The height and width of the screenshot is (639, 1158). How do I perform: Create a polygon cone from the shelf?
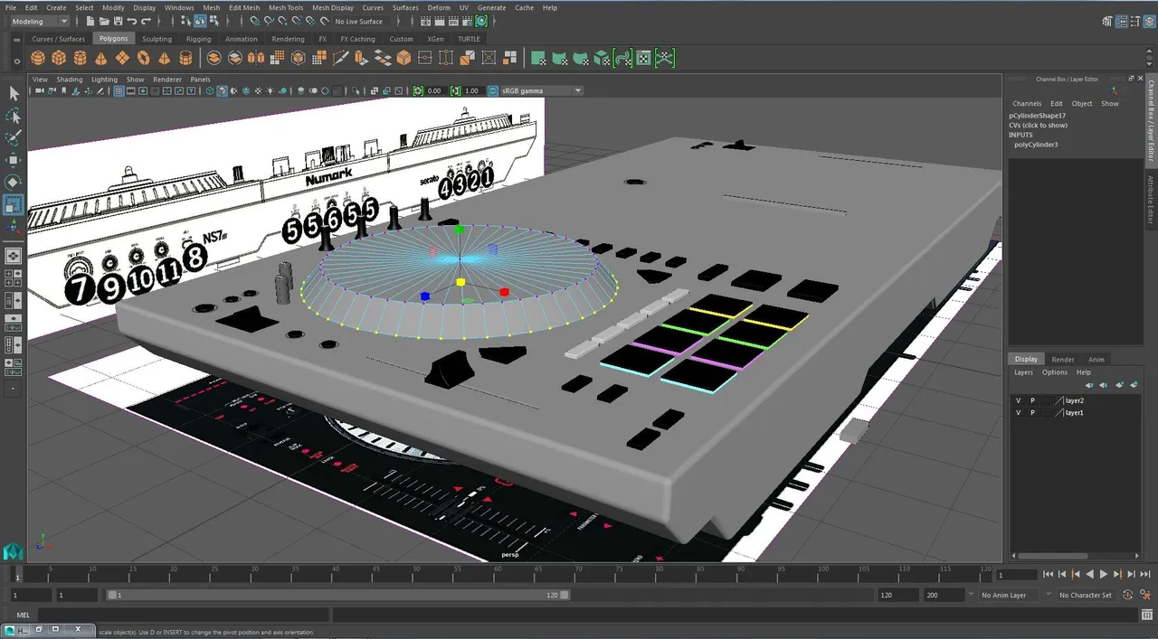point(101,58)
